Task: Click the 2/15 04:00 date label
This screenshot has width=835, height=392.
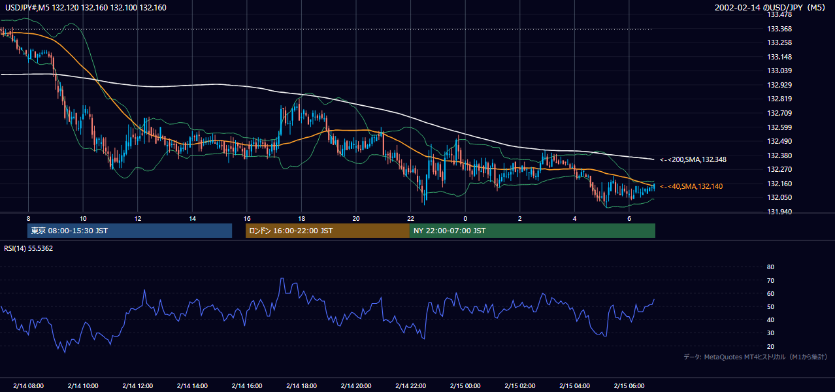Action: [574, 385]
